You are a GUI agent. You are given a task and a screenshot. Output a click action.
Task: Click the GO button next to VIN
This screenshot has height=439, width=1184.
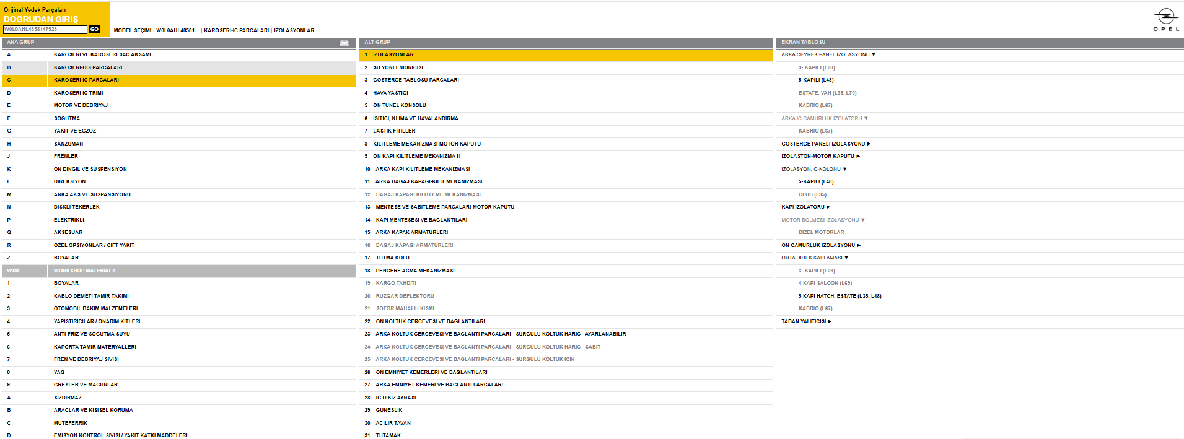click(95, 30)
